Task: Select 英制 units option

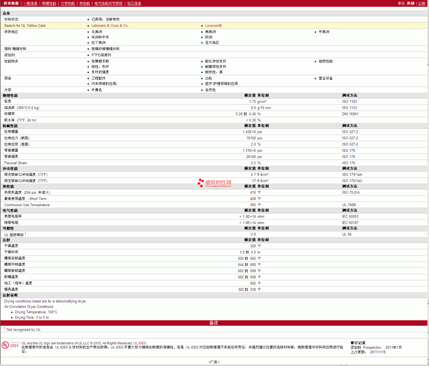Action: [411, 3]
